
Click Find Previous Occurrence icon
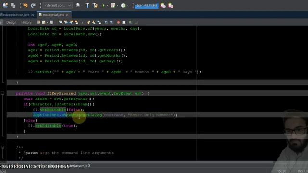pos(66,22)
